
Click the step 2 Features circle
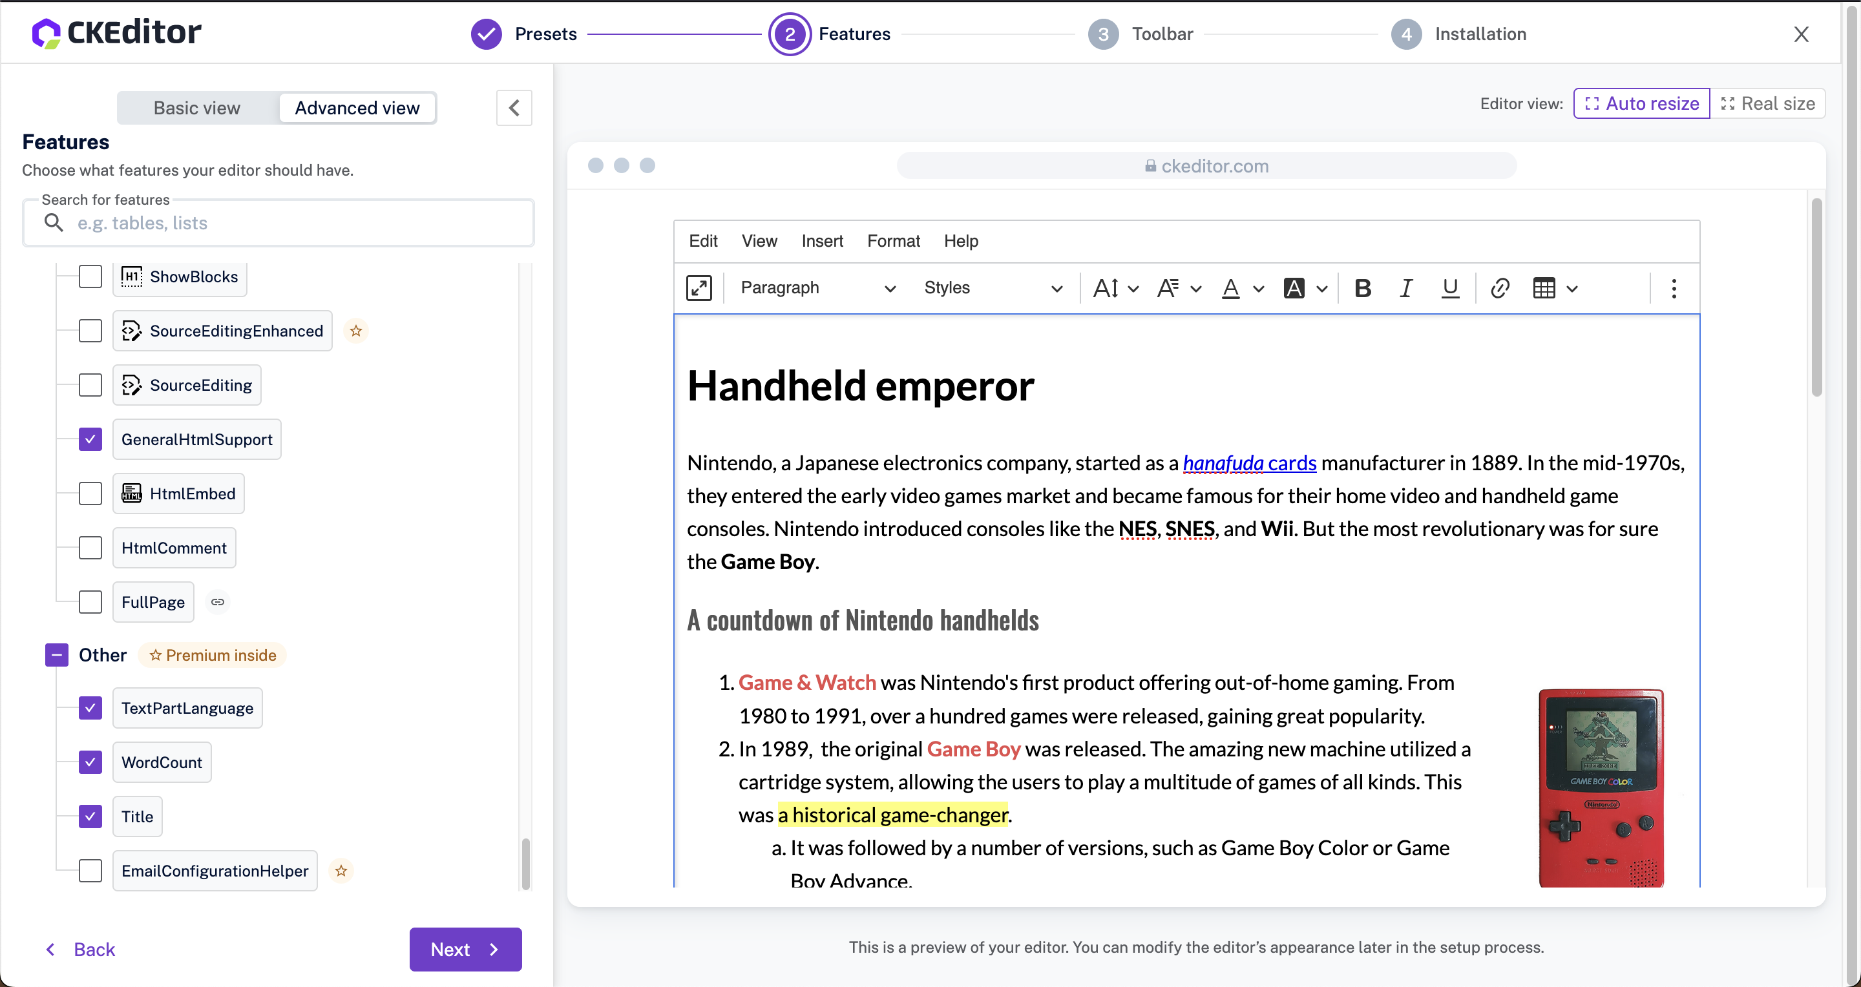point(790,34)
